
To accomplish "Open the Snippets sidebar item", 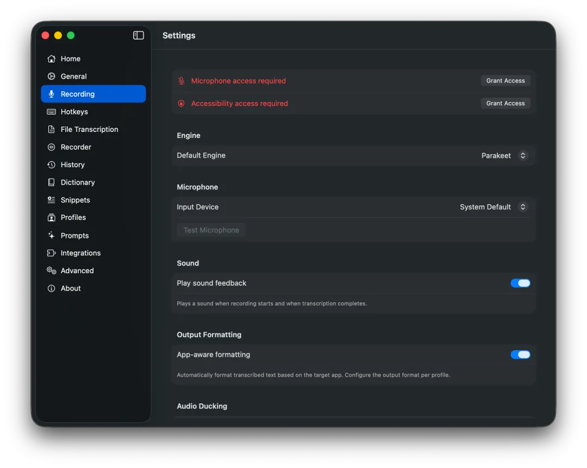I will (75, 200).
